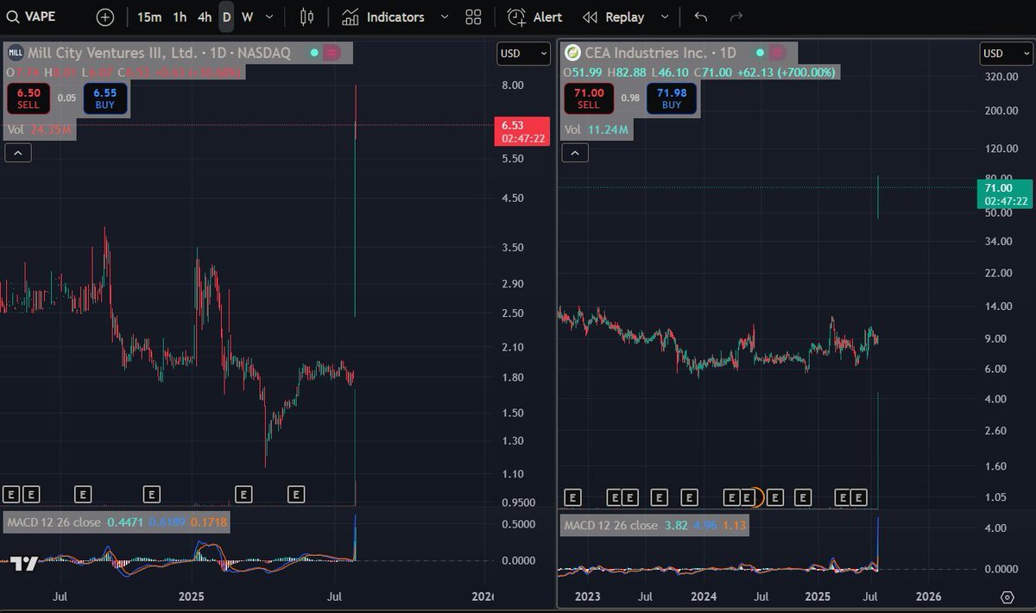Open the Indicators dialog

(382, 17)
